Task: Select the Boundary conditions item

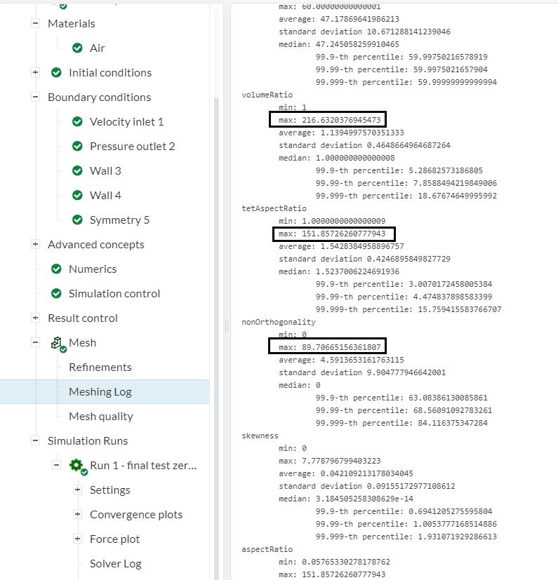Action: point(99,97)
